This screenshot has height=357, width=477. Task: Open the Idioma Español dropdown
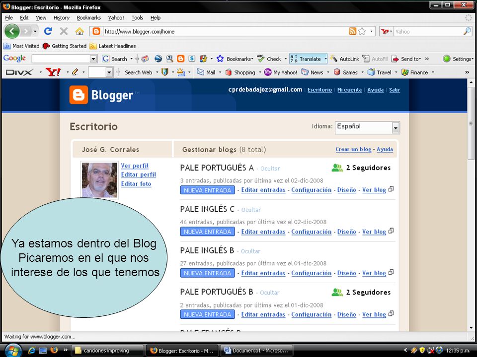coord(367,127)
